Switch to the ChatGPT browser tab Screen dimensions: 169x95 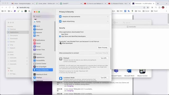(71, 3)
